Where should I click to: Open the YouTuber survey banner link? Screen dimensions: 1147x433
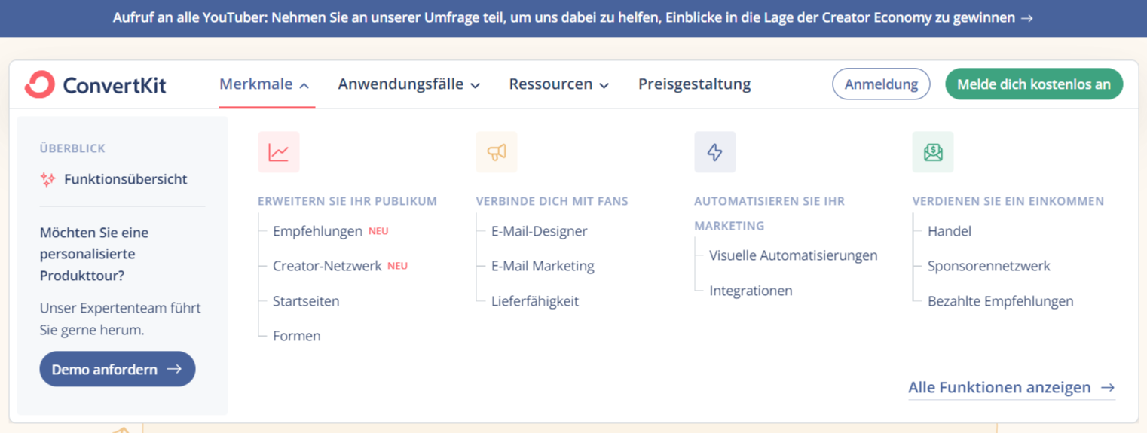573,17
